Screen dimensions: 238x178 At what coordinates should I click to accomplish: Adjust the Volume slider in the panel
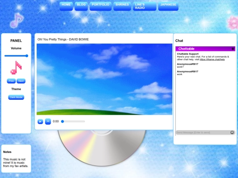(16, 56)
